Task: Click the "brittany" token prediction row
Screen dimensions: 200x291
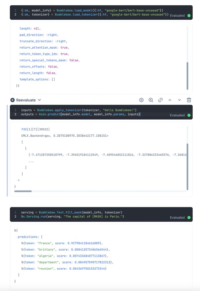Action: (x=65, y=249)
